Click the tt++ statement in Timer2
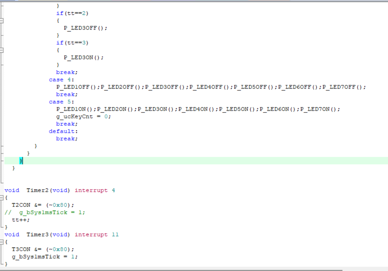This screenshot has width=388, height=271. tap(21, 220)
